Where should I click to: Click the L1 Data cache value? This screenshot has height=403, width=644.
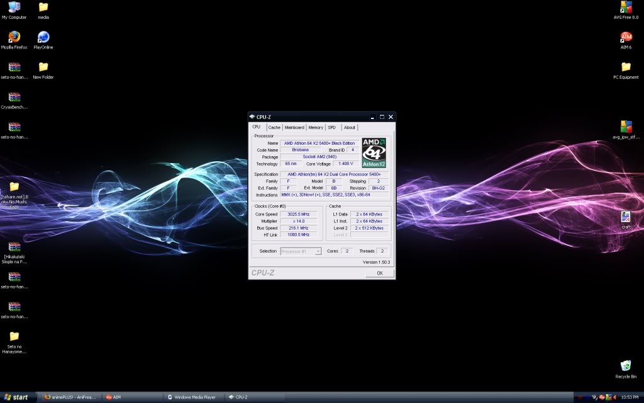click(369, 214)
